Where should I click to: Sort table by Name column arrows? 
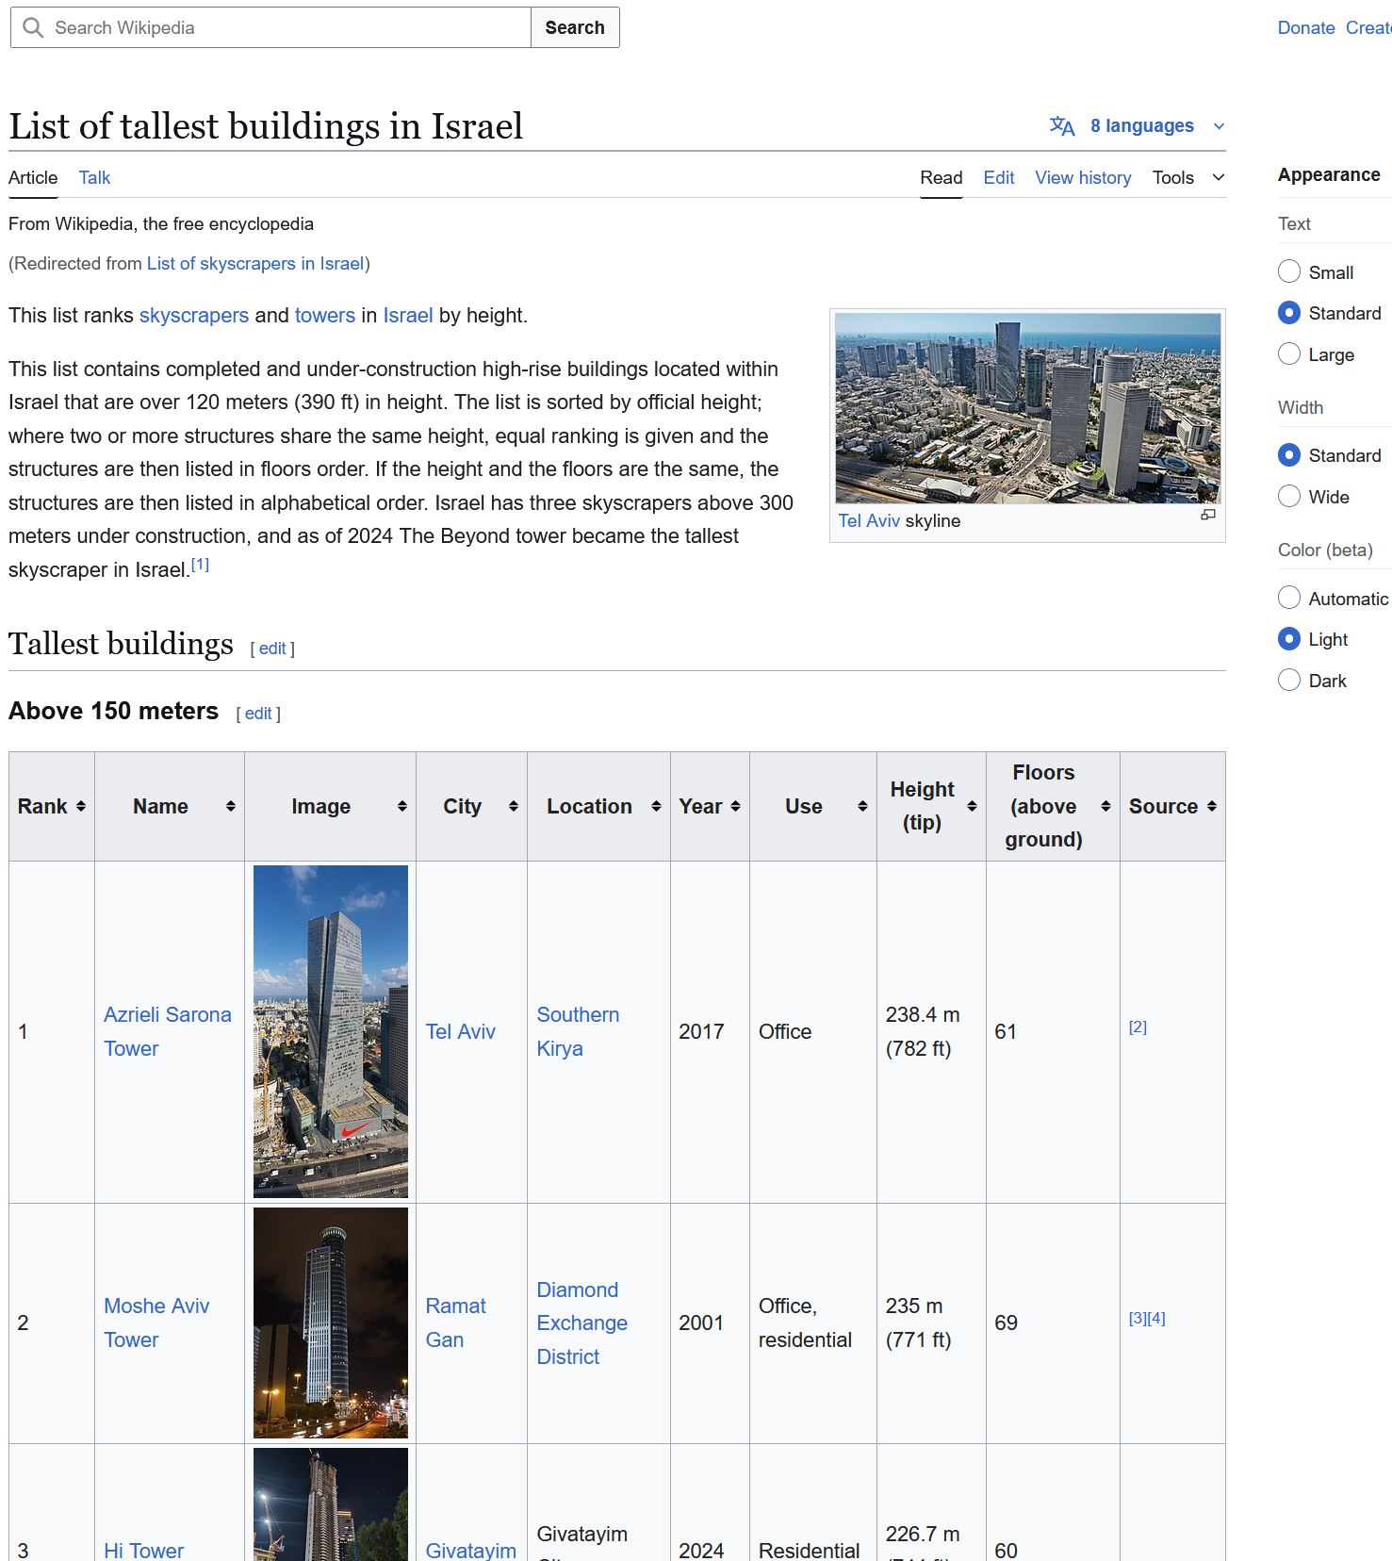coord(231,806)
